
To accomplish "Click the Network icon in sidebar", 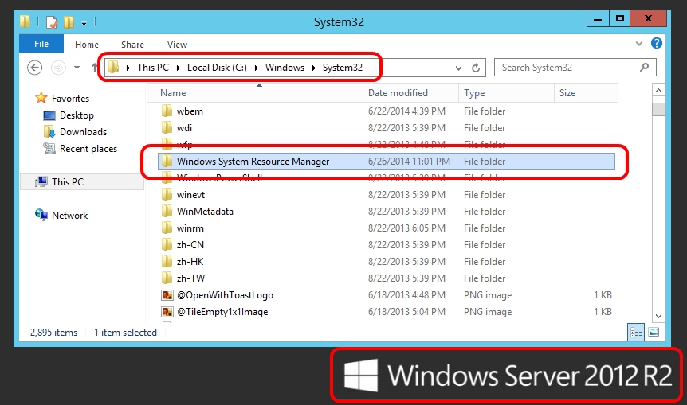I will [41, 215].
